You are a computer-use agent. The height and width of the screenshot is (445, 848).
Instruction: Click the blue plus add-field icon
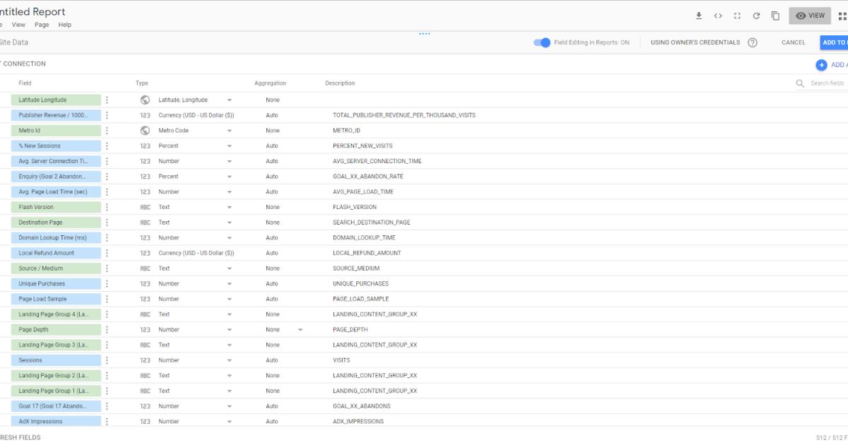coord(821,65)
